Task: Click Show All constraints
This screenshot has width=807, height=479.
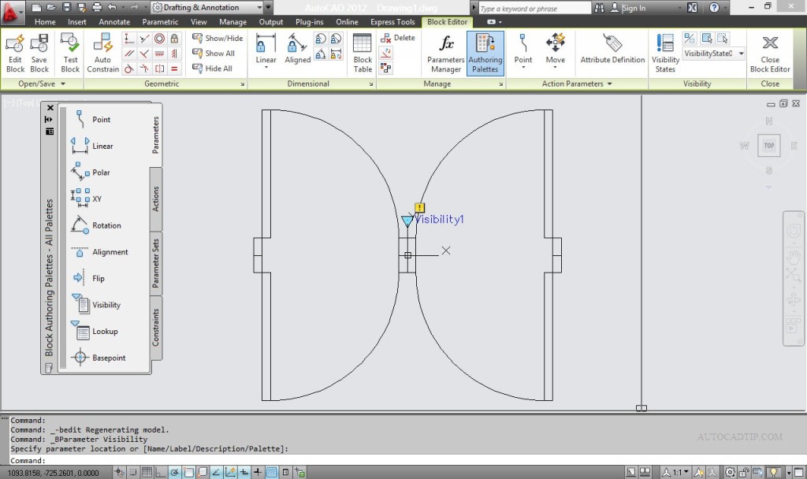Action: pos(213,53)
